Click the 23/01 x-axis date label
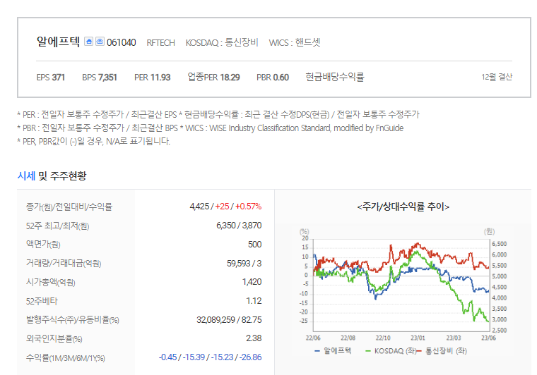 (418, 338)
